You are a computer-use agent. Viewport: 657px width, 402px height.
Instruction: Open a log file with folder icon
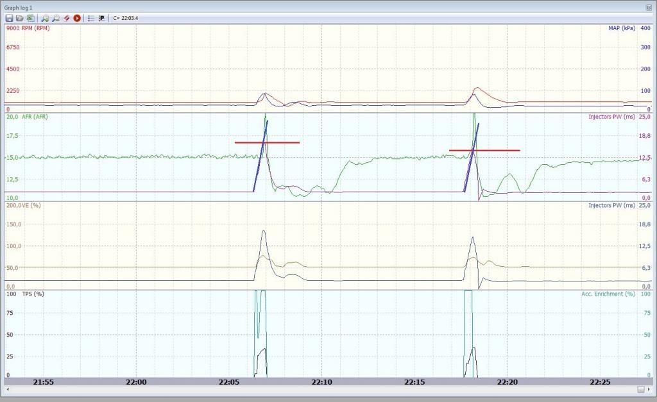pyautogui.click(x=20, y=18)
